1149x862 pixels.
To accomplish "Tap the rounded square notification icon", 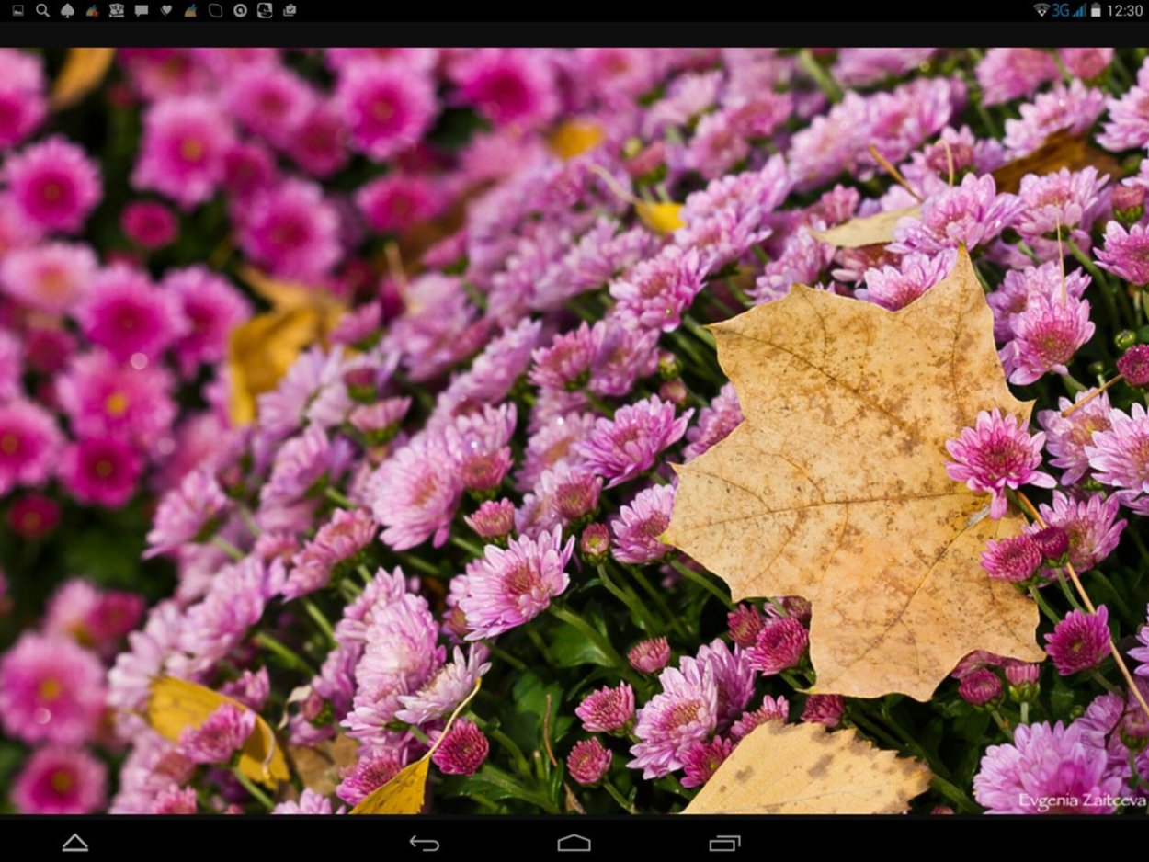I will [215, 10].
